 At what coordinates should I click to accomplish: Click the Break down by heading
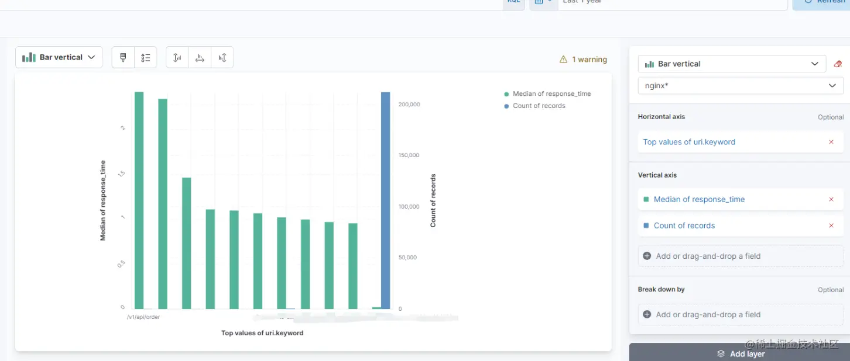coord(662,289)
